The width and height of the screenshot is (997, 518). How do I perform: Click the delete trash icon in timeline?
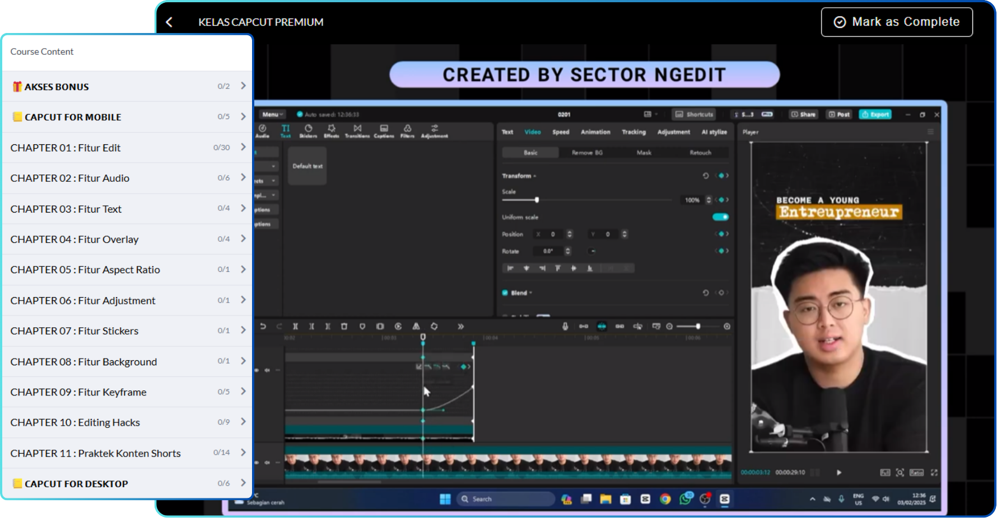[344, 326]
